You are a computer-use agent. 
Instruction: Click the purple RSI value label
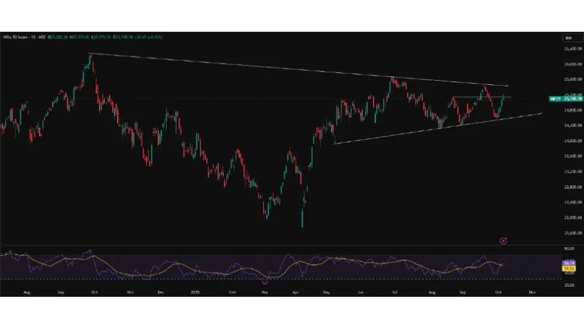pos(568,263)
